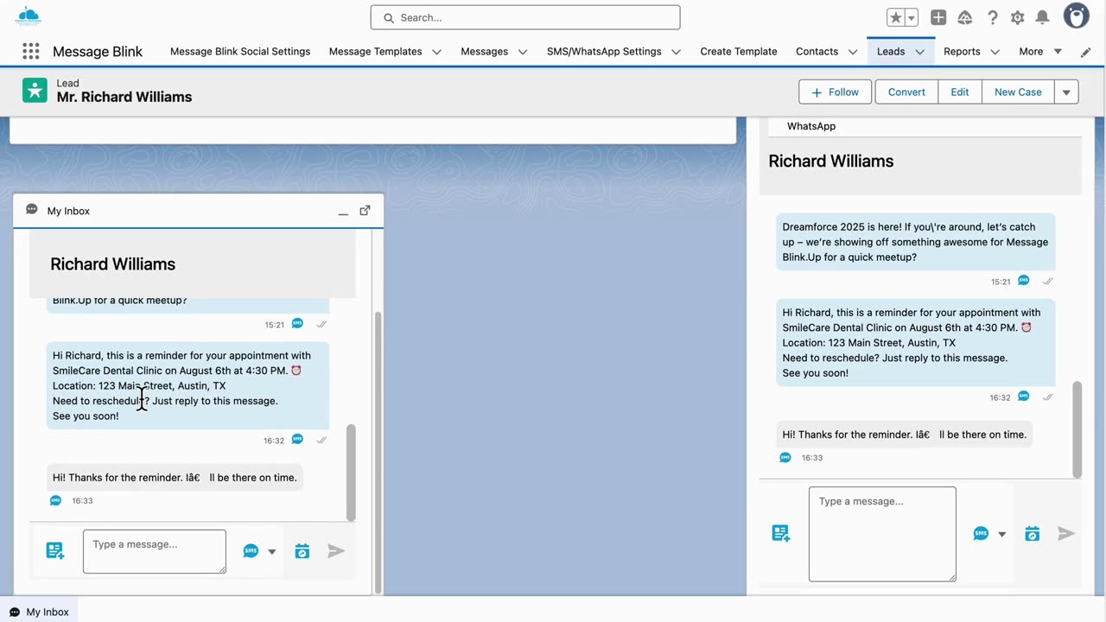Open the More navigation menu
The width and height of the screenshot is (1106, 622).
(1040, 52)
